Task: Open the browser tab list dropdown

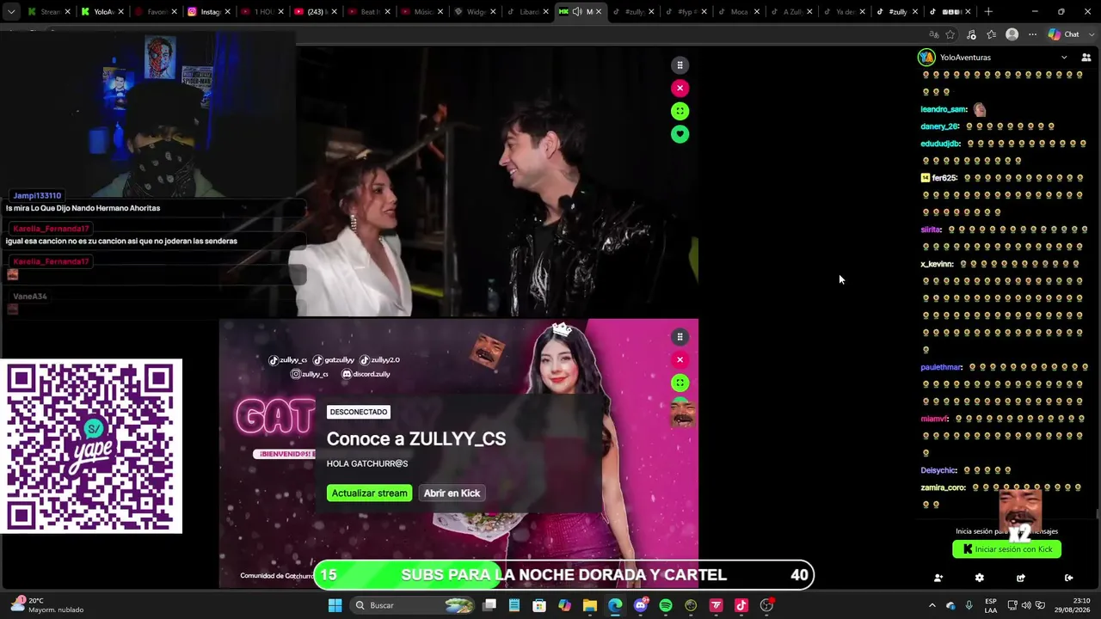Action: (x=11, y=12)
